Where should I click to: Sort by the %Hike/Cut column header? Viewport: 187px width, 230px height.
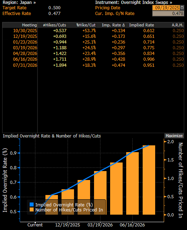(86, 25)
